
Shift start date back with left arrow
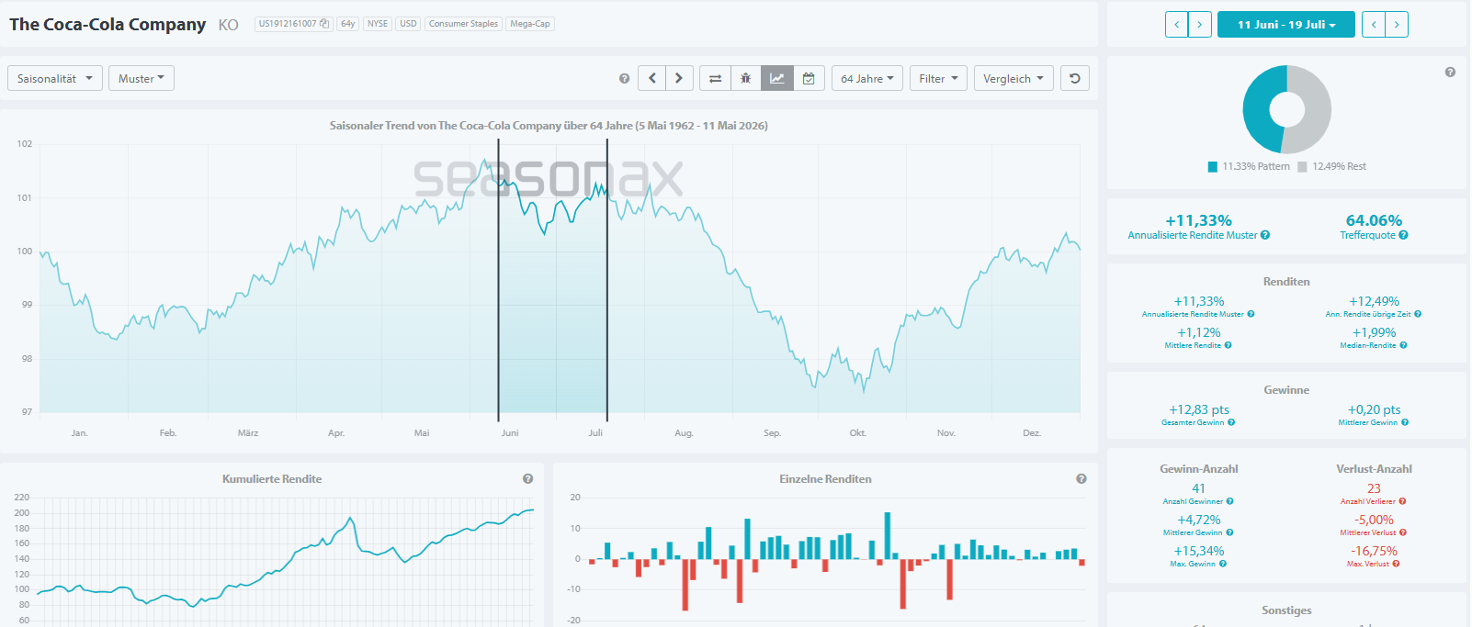[1177, 25]
